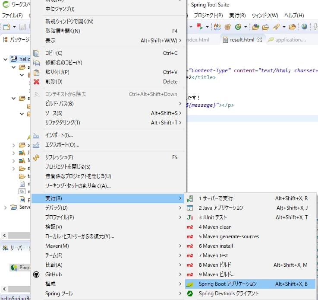The height and width of the screenshot is (300, 318).
Task: Choose 新規ウィンドウで開く(N)
Action: pyautogui.click(x=108, y=21)
